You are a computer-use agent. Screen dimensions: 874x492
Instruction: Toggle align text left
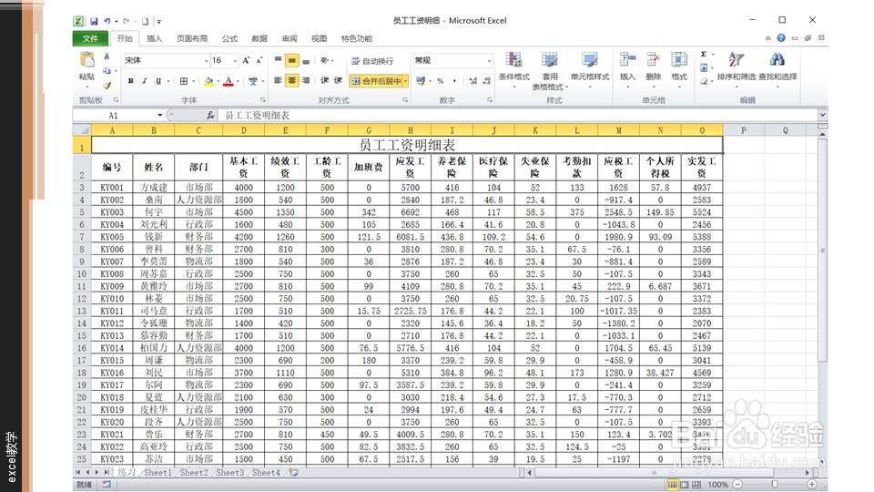(279, 81)
